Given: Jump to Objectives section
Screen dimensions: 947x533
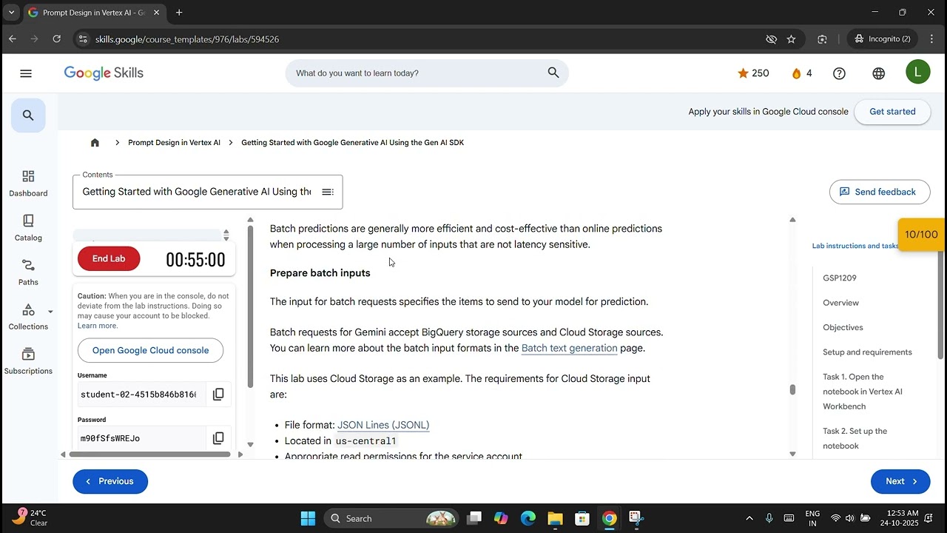Looking at the screenshot, I should click(x=843, y=327).
